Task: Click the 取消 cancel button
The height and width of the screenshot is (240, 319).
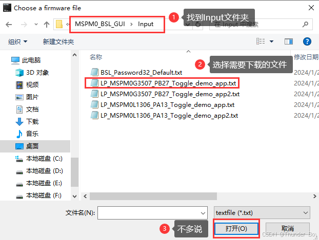Action: click(288, 229)
